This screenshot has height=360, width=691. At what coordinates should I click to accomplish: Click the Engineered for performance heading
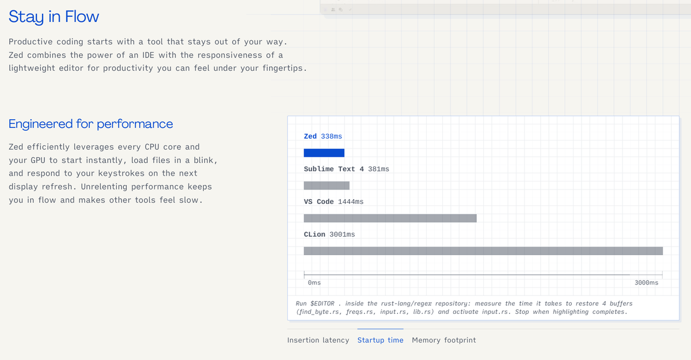pos(90,124)
